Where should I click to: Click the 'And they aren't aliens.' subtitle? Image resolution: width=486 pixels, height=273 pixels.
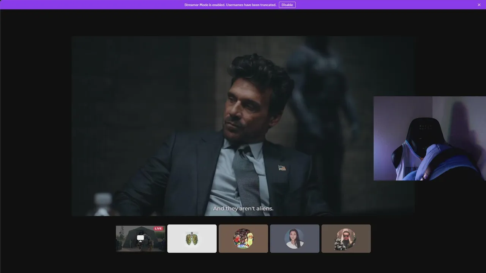click(243, 209)
